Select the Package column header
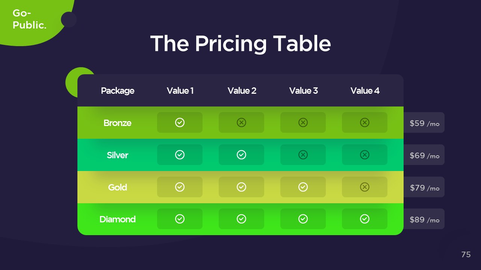481x270 pixels. tap(118, 91)
